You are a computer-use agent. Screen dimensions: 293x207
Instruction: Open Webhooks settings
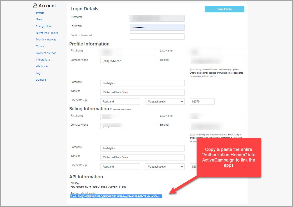coord(42,66)
